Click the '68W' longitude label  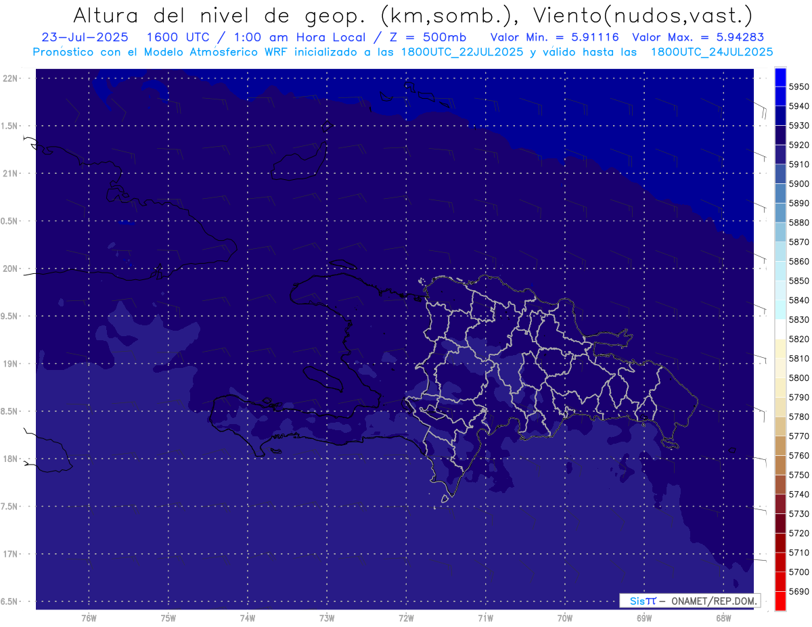point(723,618)
